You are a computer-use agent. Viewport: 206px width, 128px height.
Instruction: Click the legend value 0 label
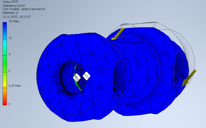(x=10, y=104)
